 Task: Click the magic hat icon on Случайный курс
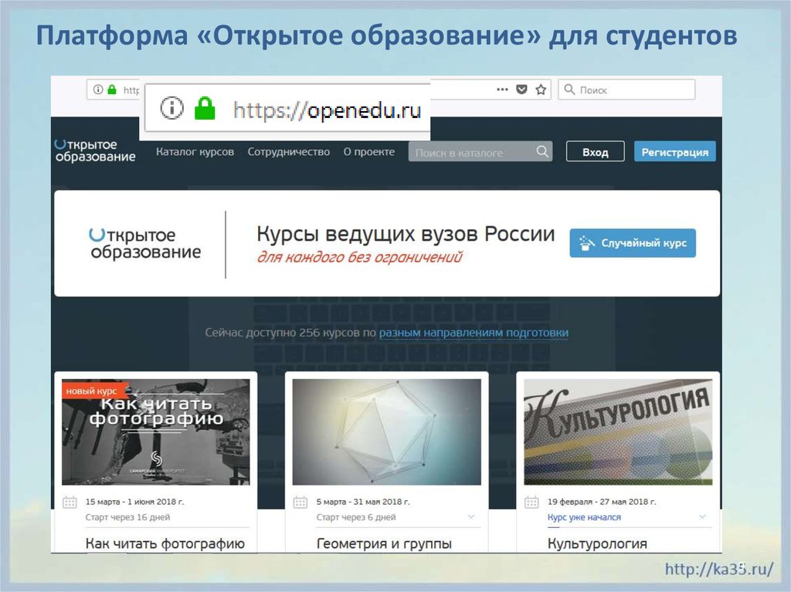[586, 243]
